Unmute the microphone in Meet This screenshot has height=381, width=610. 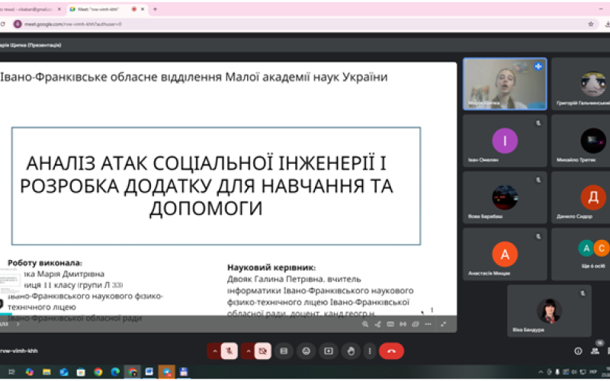coord(230,351)
